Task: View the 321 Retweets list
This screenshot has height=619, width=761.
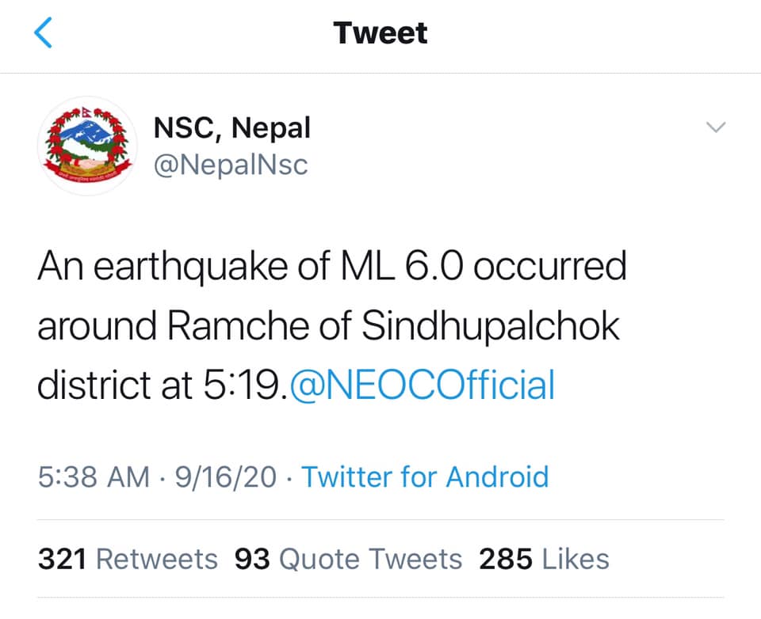Action: [x=128, y=559]
